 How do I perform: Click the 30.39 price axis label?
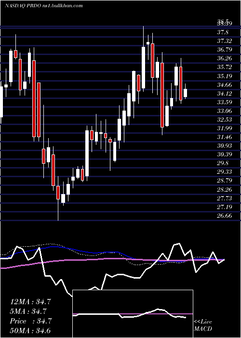225,155
